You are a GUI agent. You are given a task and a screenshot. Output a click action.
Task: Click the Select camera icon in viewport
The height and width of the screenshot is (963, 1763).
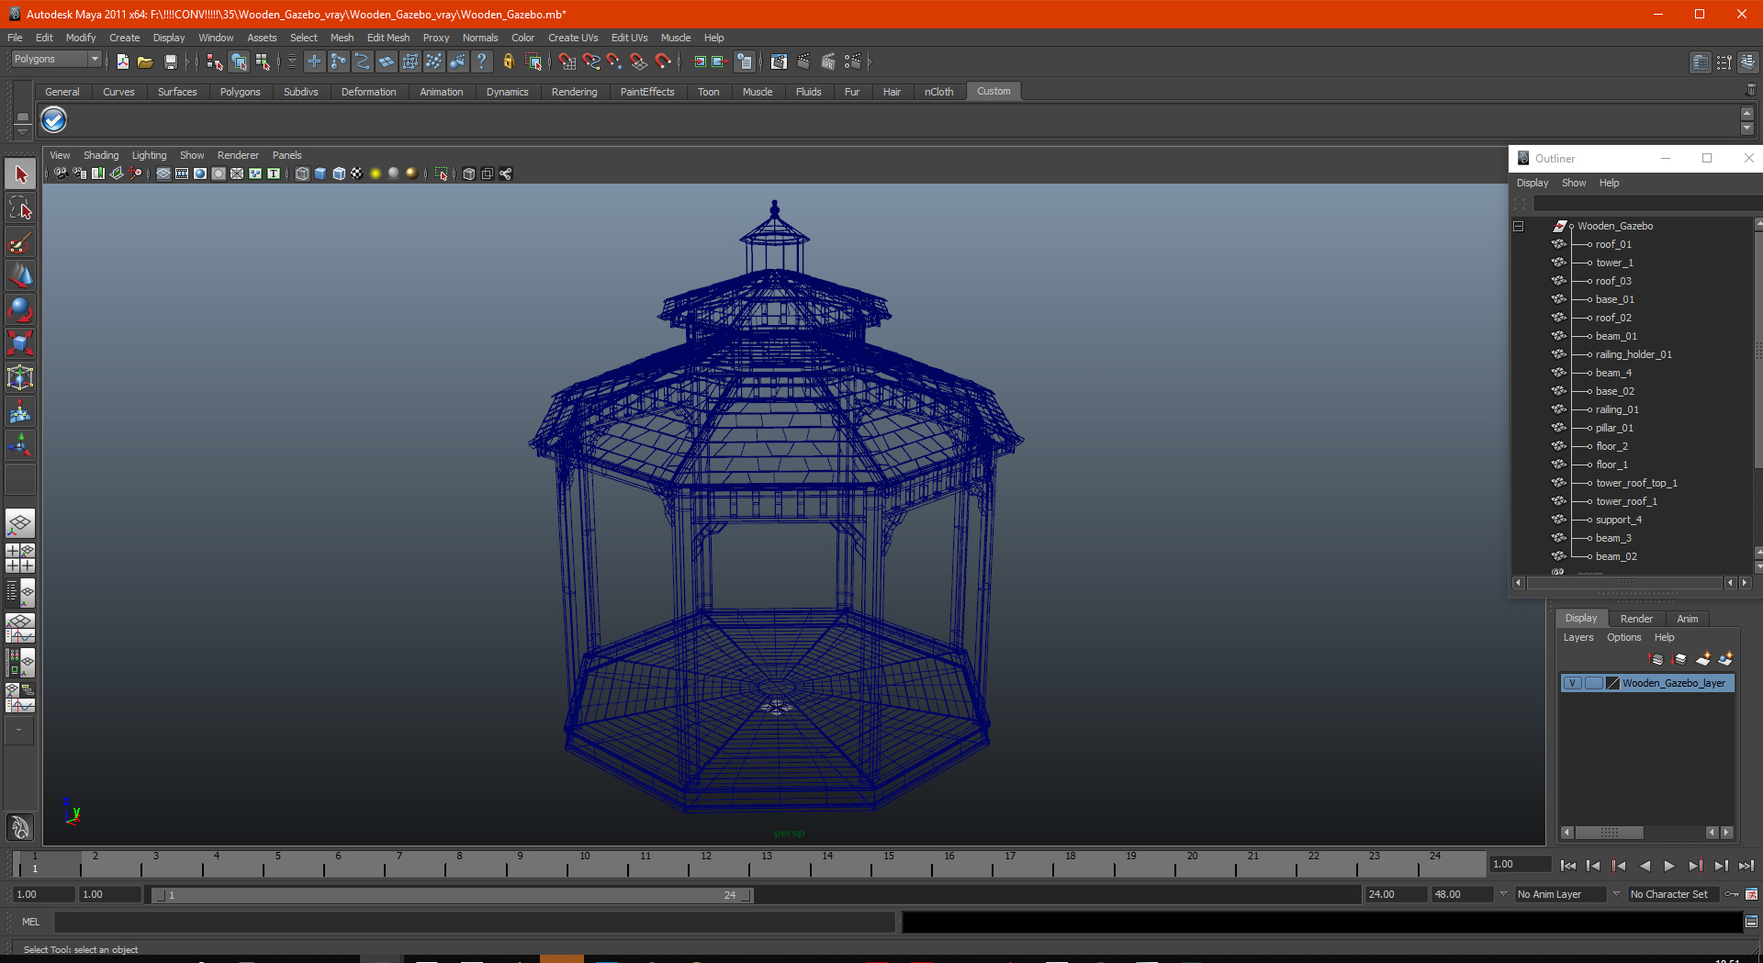tap(61, 174)
